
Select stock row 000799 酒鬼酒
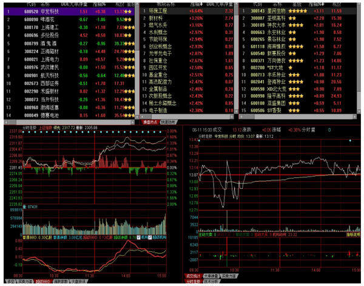69,44
